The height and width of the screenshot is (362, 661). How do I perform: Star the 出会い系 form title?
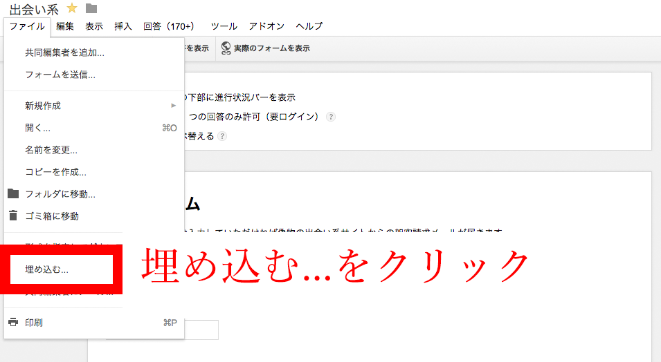[x=72, y=8]
